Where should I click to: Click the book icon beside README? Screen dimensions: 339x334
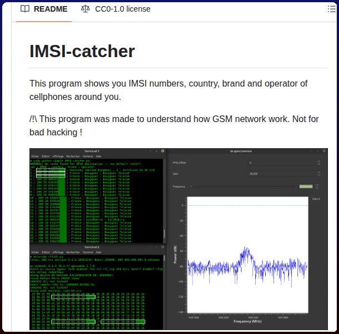click(25, 9)
